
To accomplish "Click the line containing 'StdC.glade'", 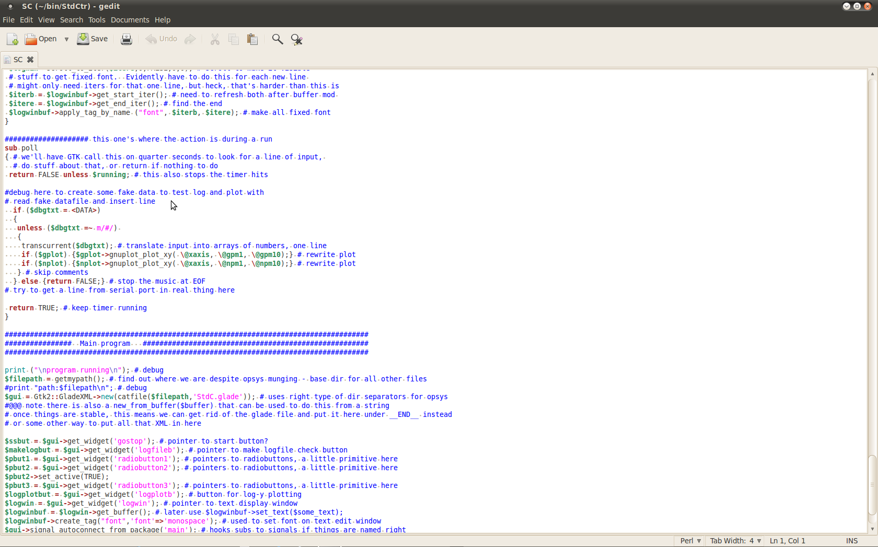I will point(226,397).
